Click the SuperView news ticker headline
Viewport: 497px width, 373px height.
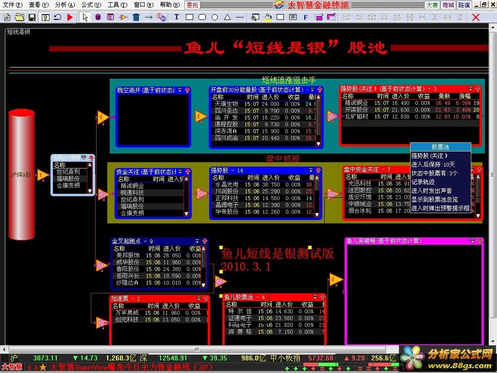[x=131, y=368]
